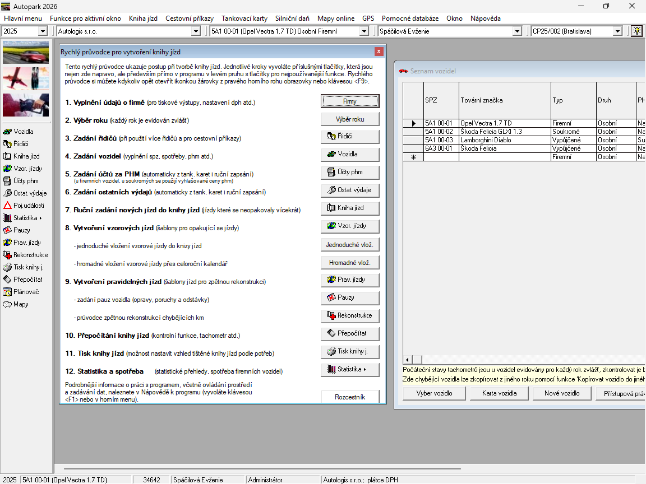Open the Silniční daň menu
646x484 pixels.
point(292,18)
